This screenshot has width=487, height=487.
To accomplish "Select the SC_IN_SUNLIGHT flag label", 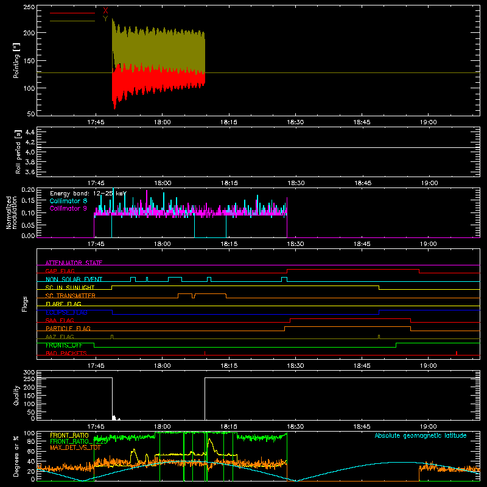I will (x=70, y=287).
